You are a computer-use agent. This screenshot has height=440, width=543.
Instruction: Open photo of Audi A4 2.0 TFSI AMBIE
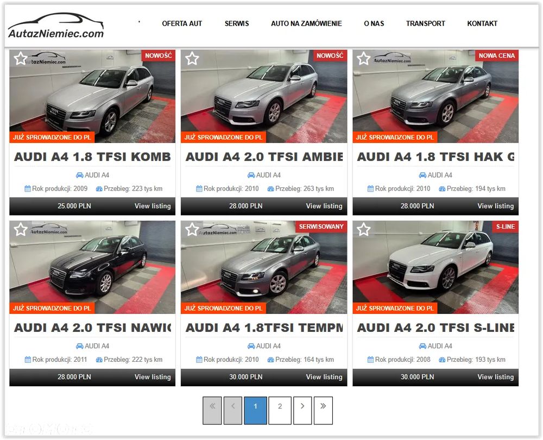coord(264,96)
